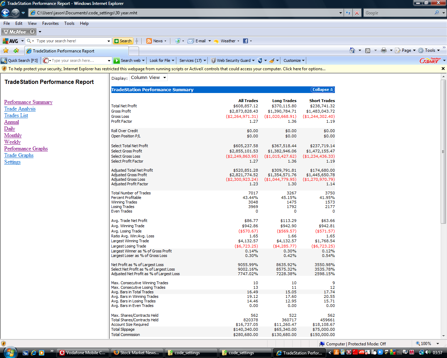
Task: Click the red Stop loading icon
Action: tap(357, 13)
